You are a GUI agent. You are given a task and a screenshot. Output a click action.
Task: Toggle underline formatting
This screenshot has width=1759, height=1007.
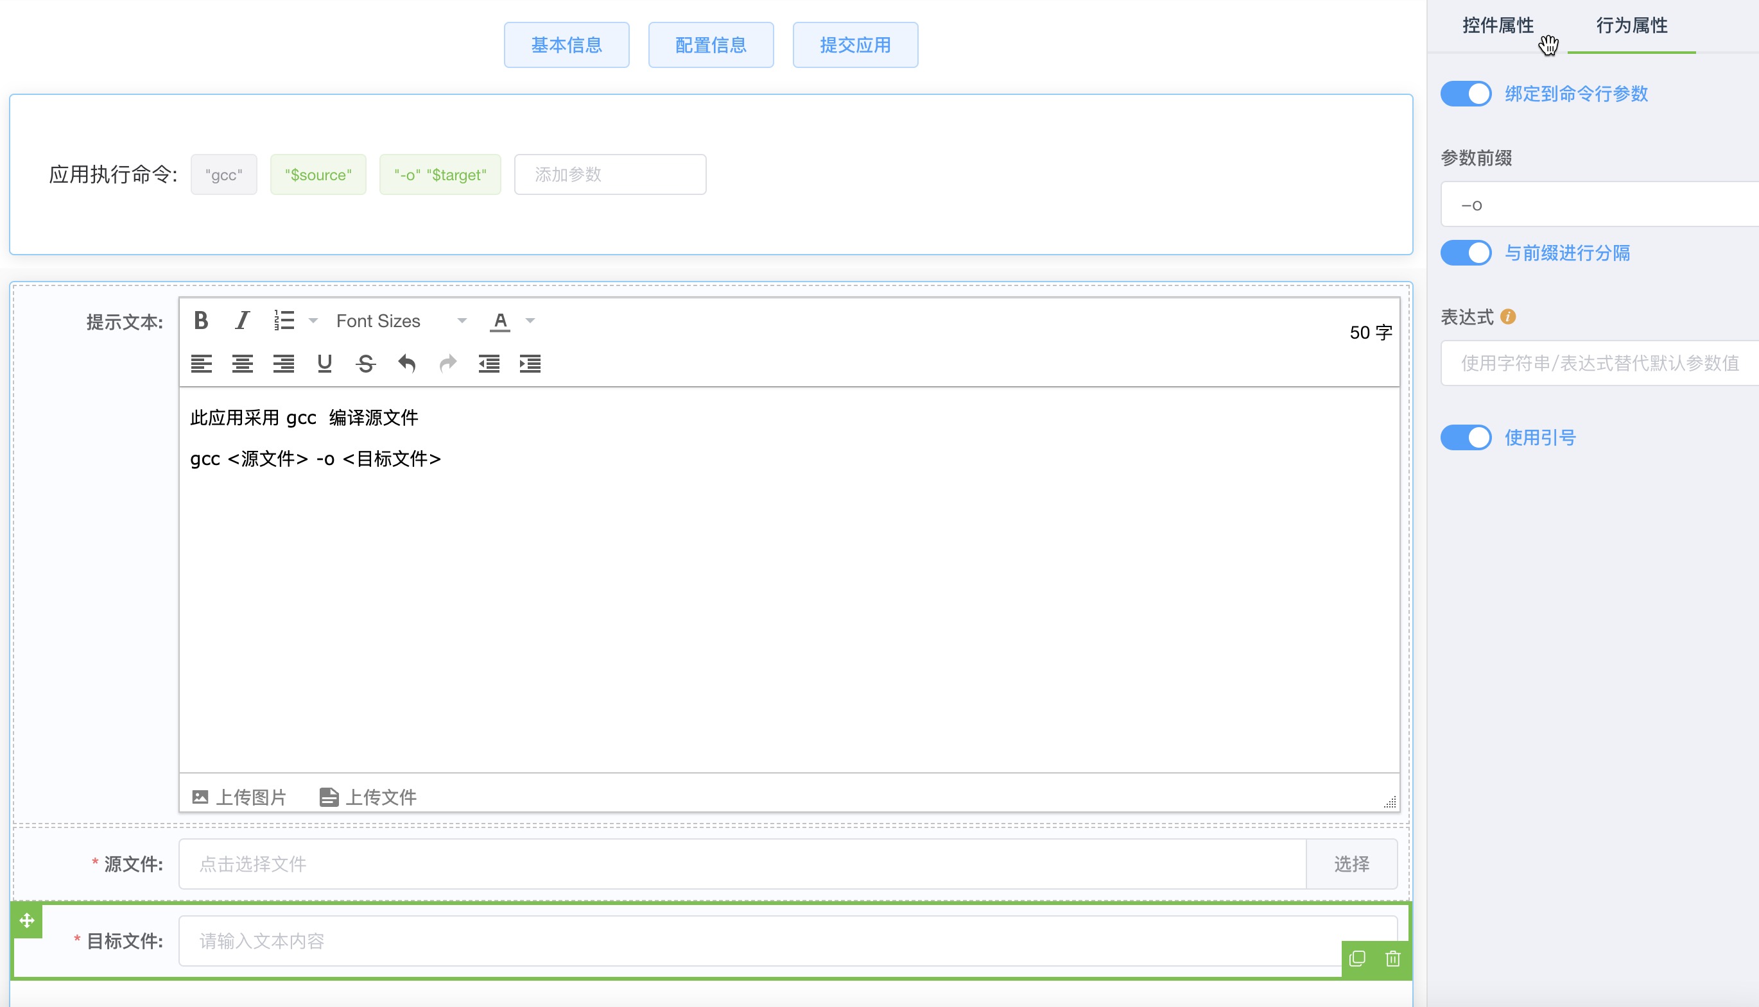click(325, 363)
